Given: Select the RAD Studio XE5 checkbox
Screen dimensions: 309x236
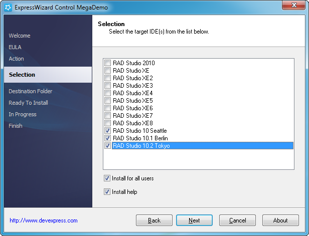Looking at the screenshot, I should pos(107,101).
